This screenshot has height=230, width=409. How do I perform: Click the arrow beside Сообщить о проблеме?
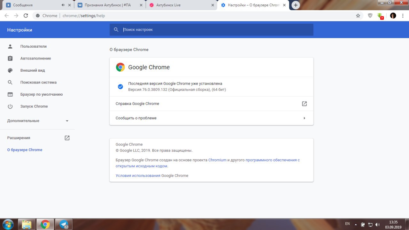[x=305, y=118]
